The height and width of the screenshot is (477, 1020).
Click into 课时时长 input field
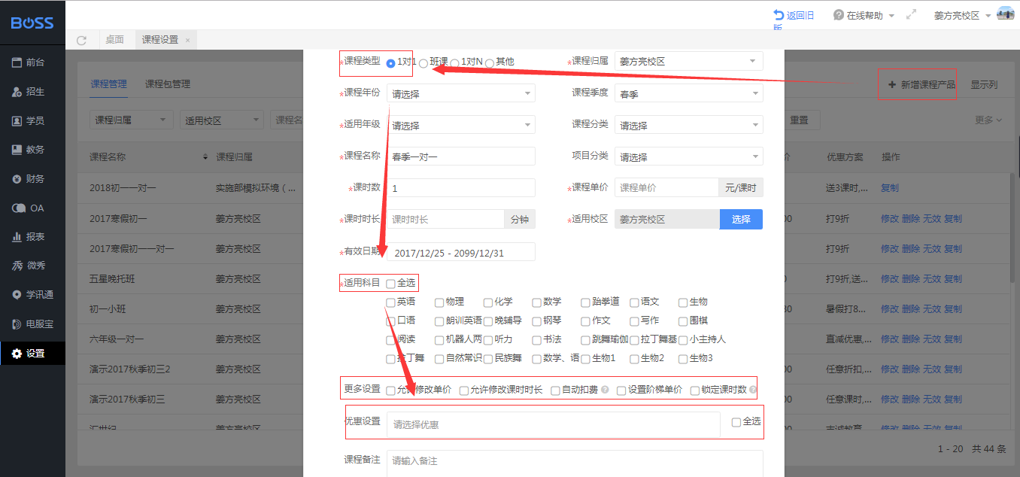coord(445,219)
